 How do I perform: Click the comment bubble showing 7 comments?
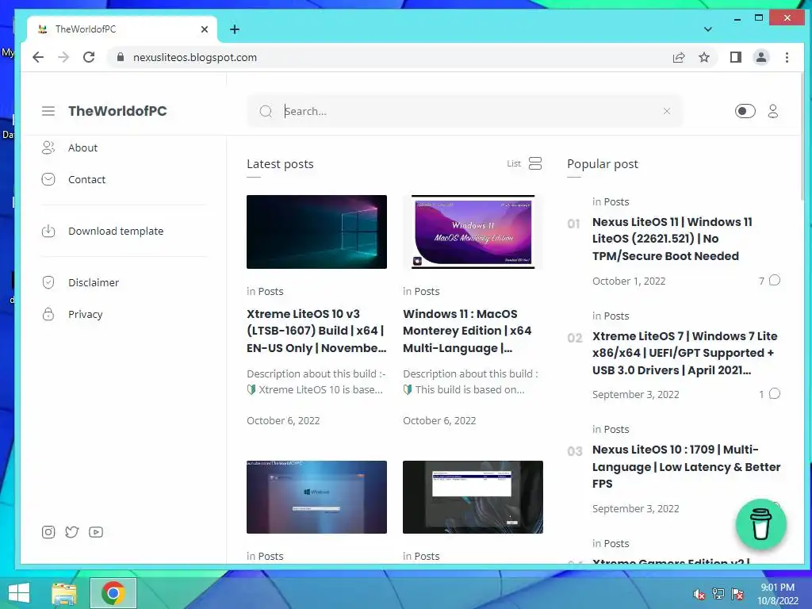click(x=774, y=280)
